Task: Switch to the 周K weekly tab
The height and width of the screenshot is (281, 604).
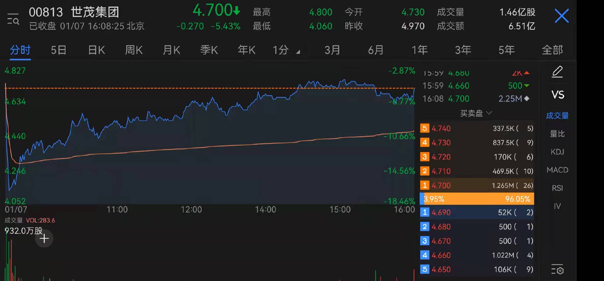Action: 134,50
